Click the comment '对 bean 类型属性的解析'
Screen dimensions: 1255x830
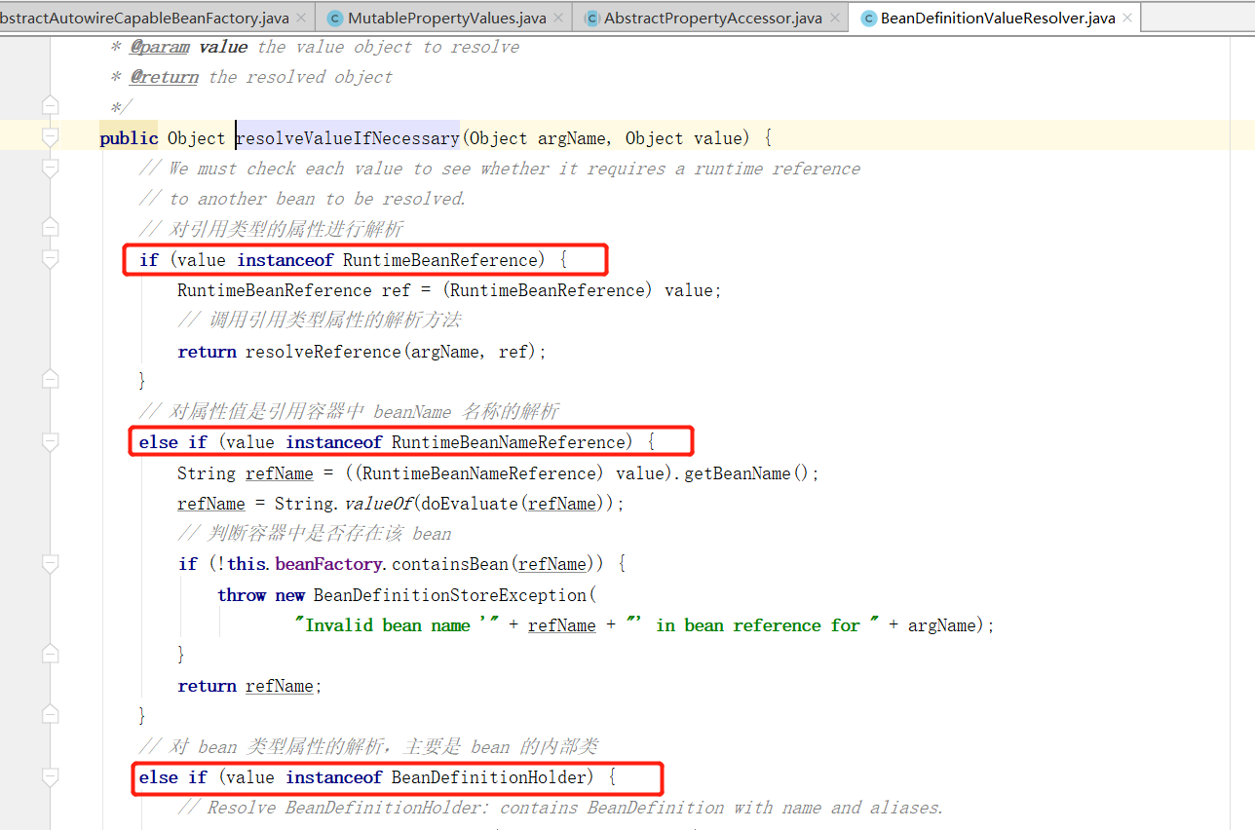(x=368, y=747)
